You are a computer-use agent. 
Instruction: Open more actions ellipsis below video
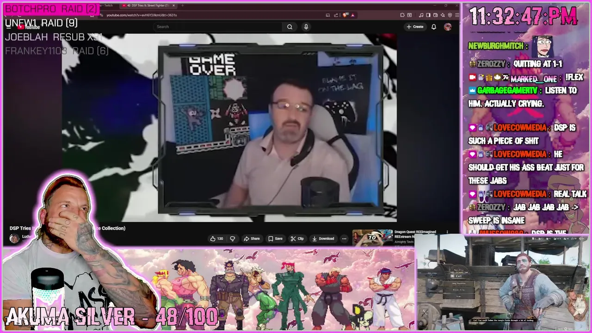(344, 239)
